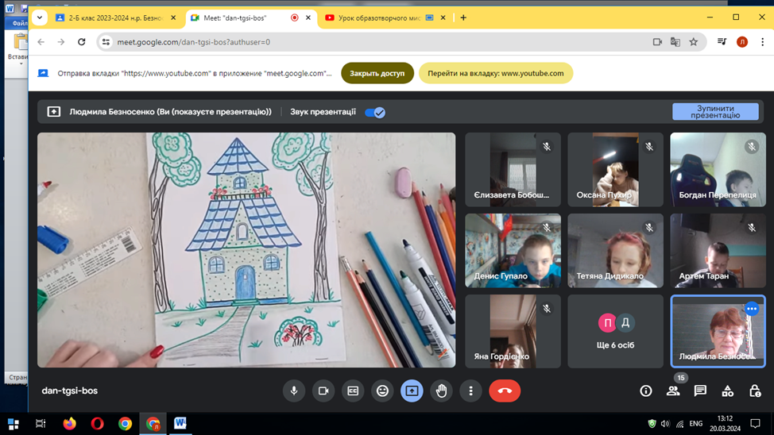Switch to the 2-Б клас 2023-2024 browser tab
The height and width of the screenshot is (435, 774).
tap(115, 17)
